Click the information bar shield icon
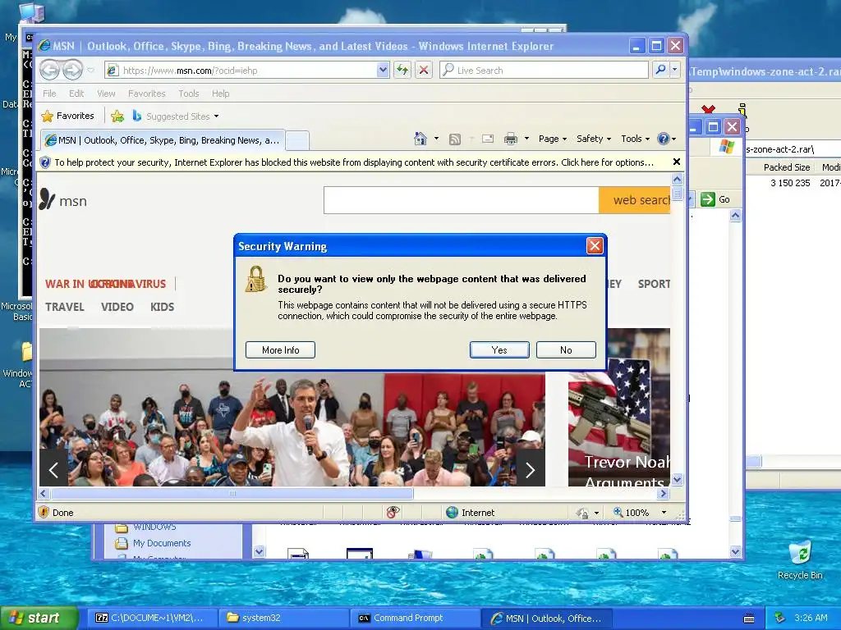This screenshot has width=841, height=630. coord(45,162)
